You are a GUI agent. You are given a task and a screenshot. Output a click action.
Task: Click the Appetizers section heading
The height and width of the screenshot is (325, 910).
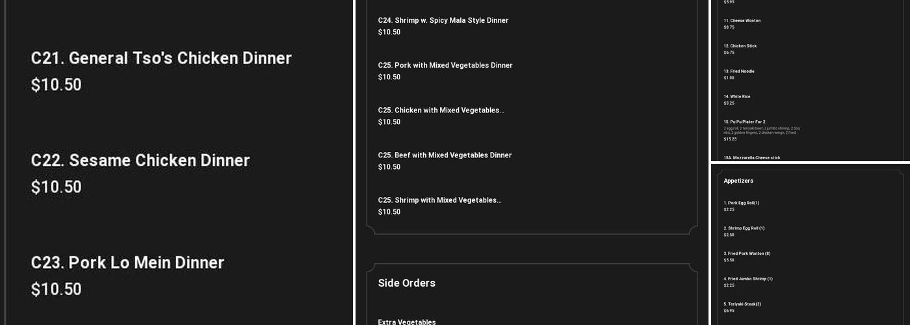click(x=738, y=181)
